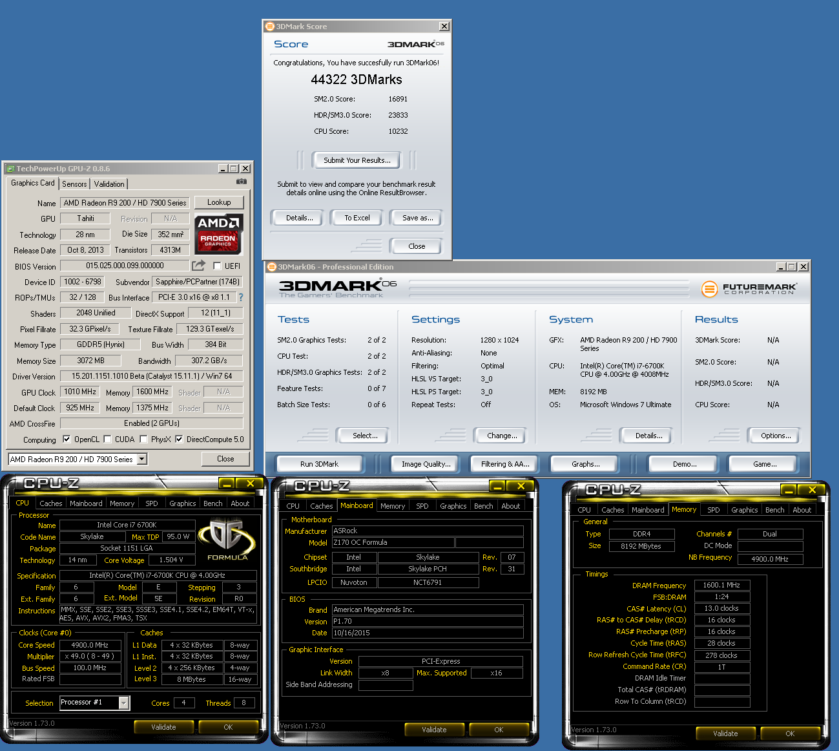Click the GPU-Z screenshot camera icon
Screen dimensions: 839x751
(x=242, y=182)
